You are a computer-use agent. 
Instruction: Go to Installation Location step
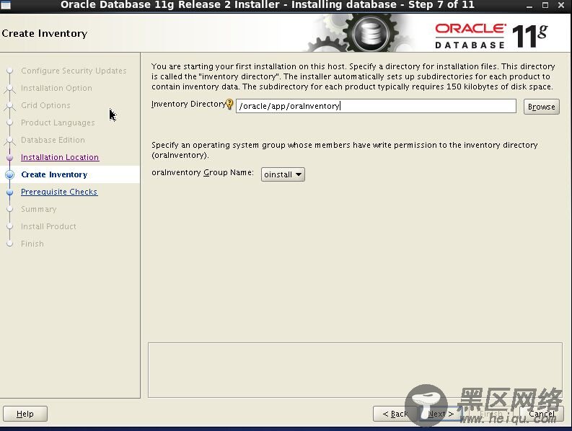pos(60,157)
